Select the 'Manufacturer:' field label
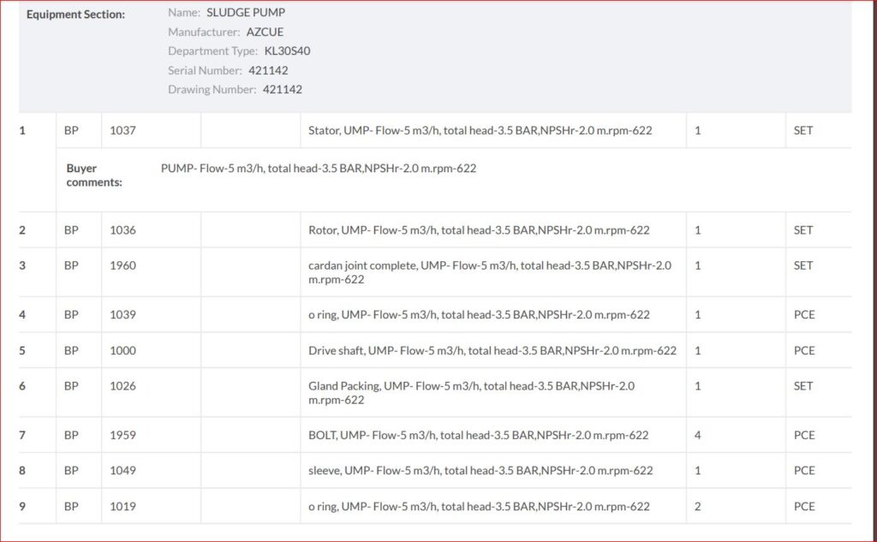The width and height of the screenshot is (877, 542). point(204,32)
